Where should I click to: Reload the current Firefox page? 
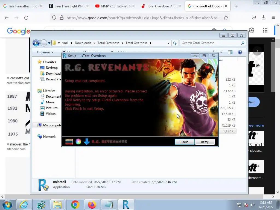(26, 17)
